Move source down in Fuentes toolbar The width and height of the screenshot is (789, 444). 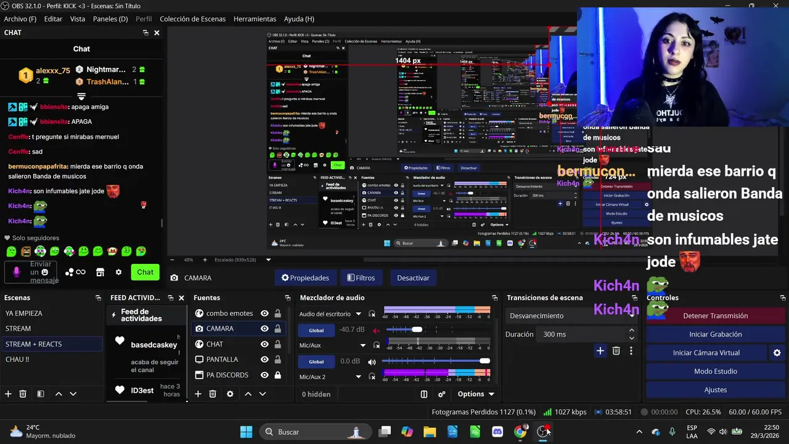point(262,393)
